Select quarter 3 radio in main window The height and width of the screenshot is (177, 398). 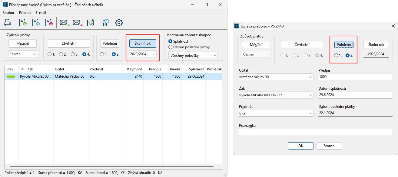coord(73,54)
